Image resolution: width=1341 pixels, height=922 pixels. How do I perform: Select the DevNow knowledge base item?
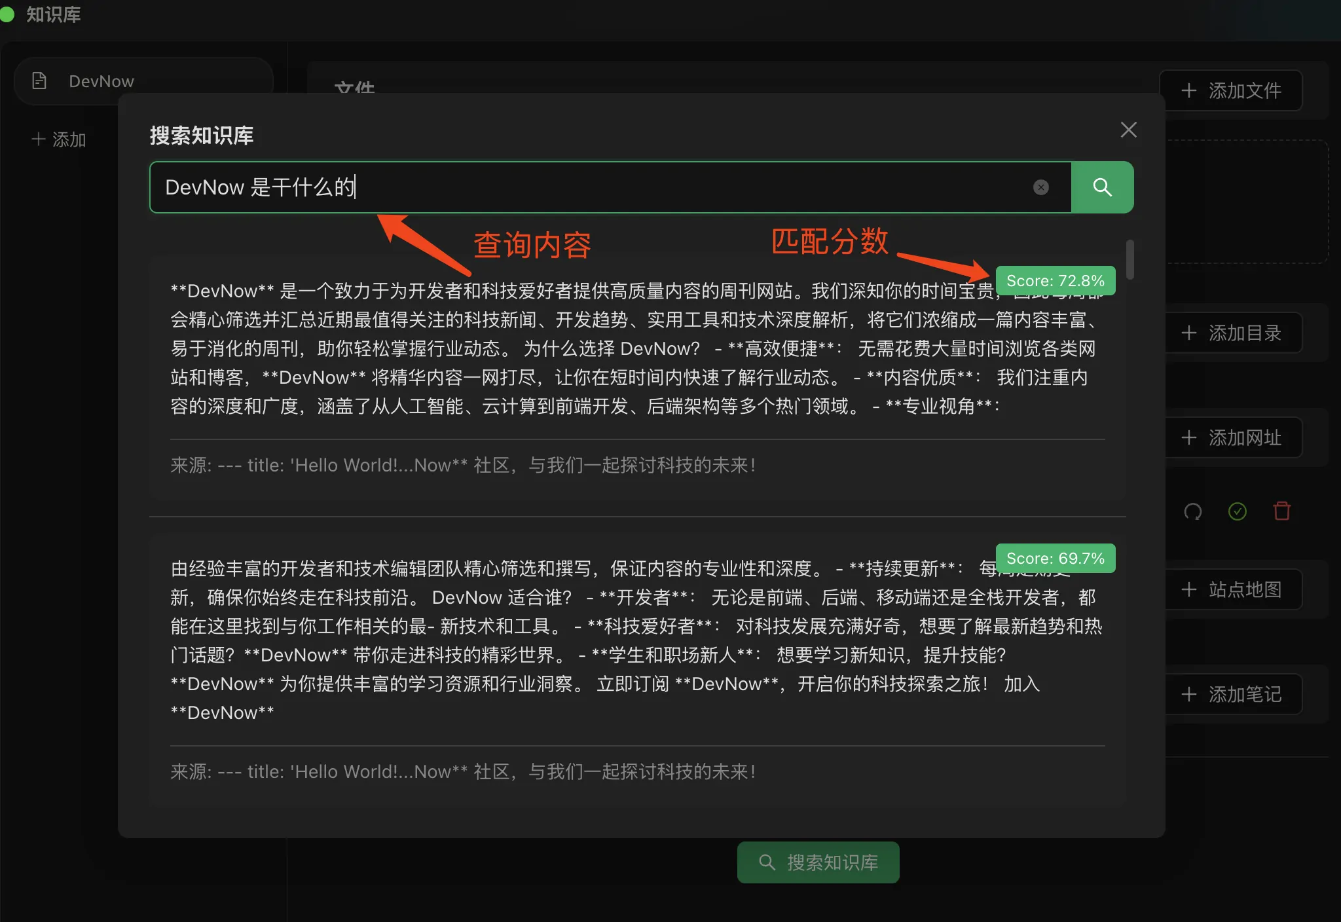click(x=143, y=81)
